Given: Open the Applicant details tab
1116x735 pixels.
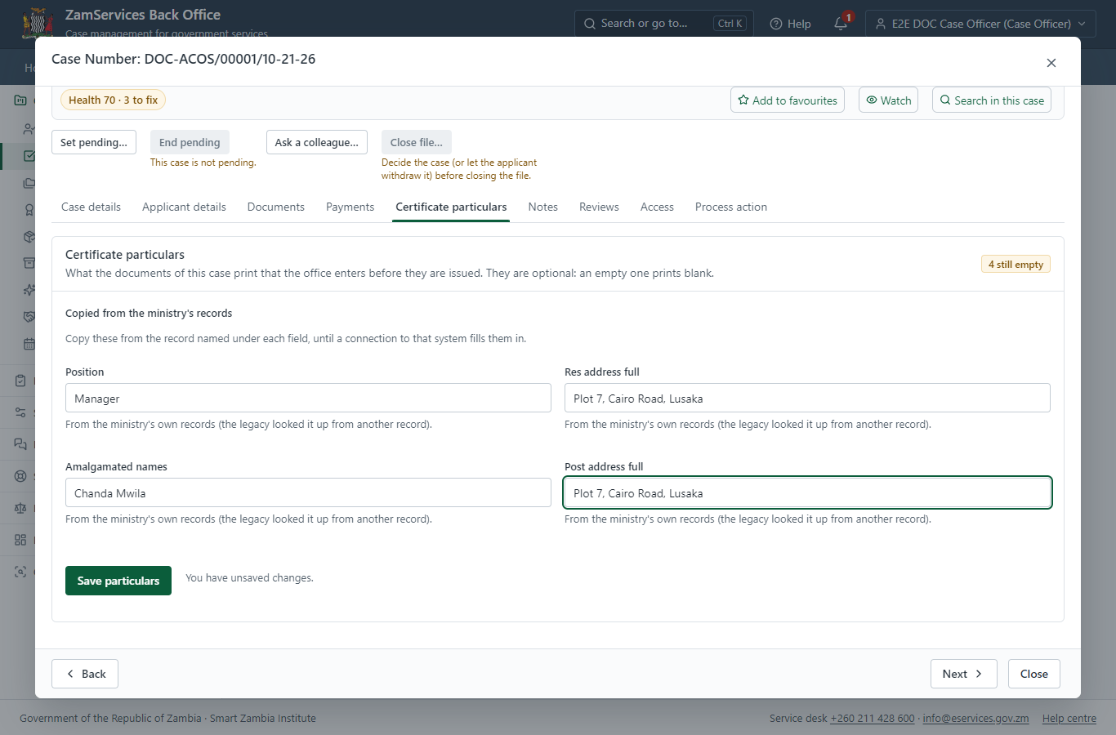Looking at the screenshot, I should pyautogui.click(x=184, y=207).
